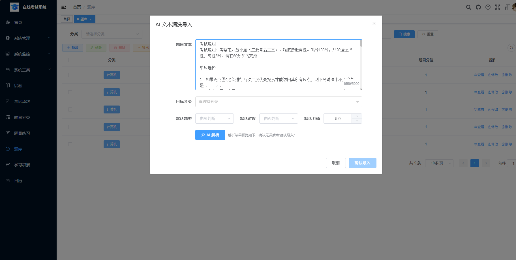Click the 重置 button
Screen dimensions: 516x260
click(x=428, y=34)
